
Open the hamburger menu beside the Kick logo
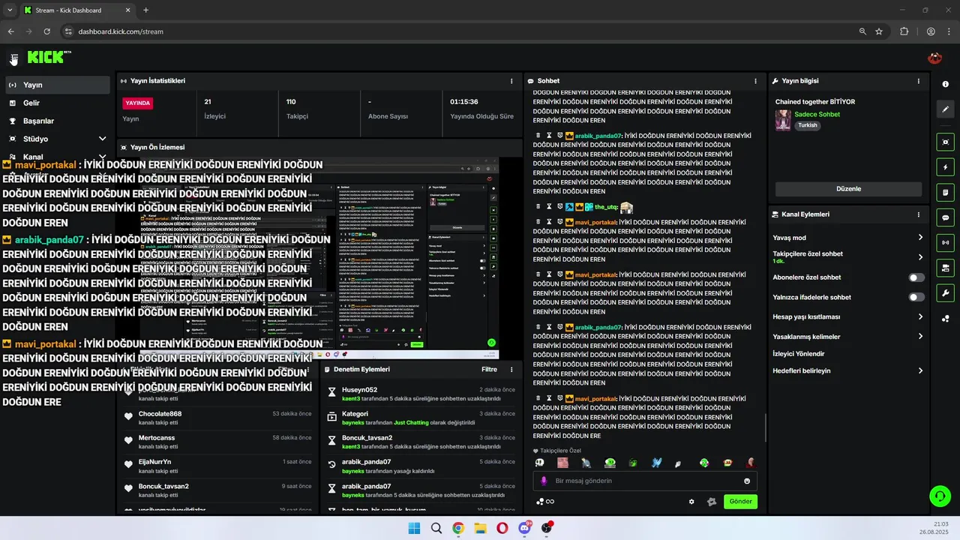coord(13,58)
